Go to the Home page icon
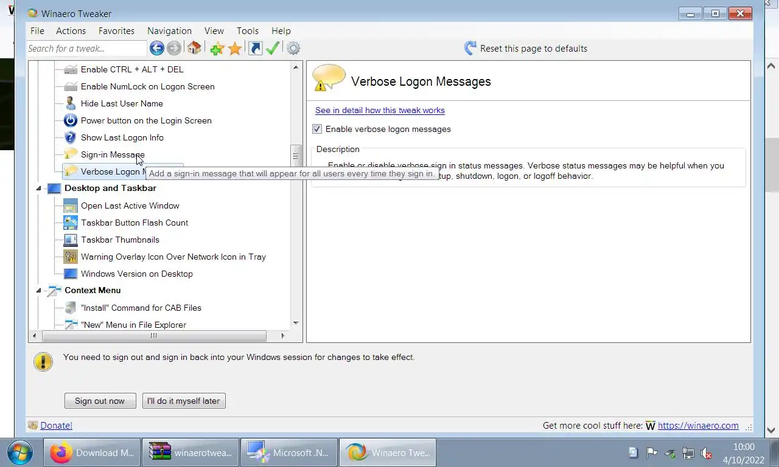Image resolution: width=779 pixels, height=467 pixels. (x=194, y=48)
